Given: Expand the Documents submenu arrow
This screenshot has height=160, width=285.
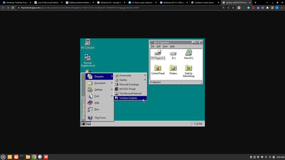Looking at the screenshot, I should pyautogui.click(x=112, y=83).
